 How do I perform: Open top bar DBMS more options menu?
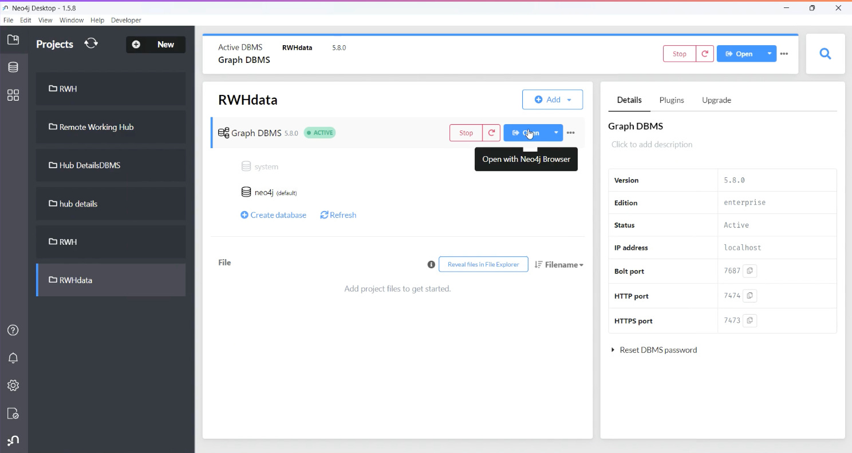pyautogui.click(x=784, y=54)
